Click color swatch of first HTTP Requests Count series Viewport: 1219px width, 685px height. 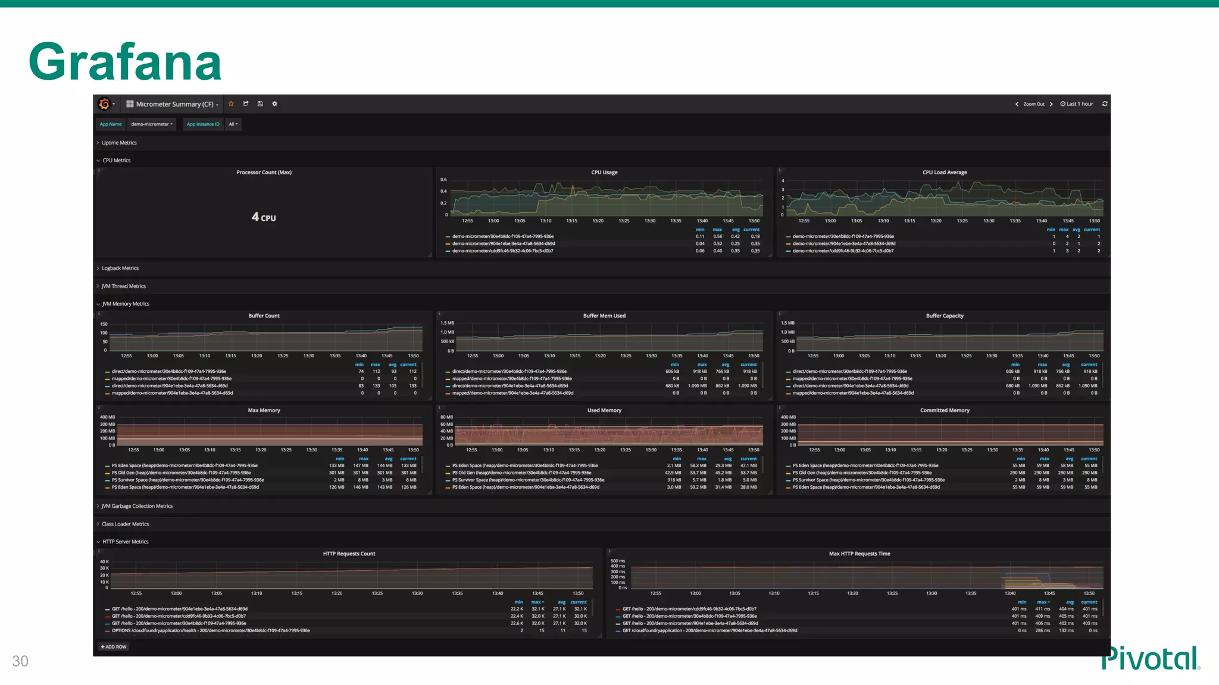pyautogui.click(x=107, y=609)
